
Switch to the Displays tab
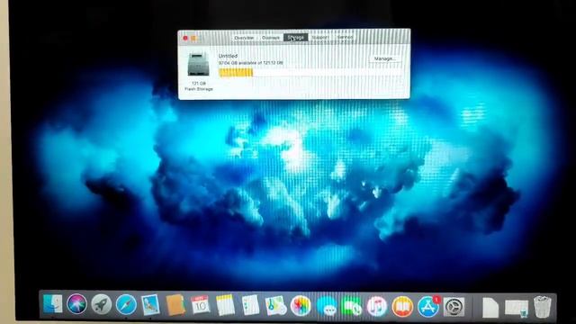pos(271,38)
